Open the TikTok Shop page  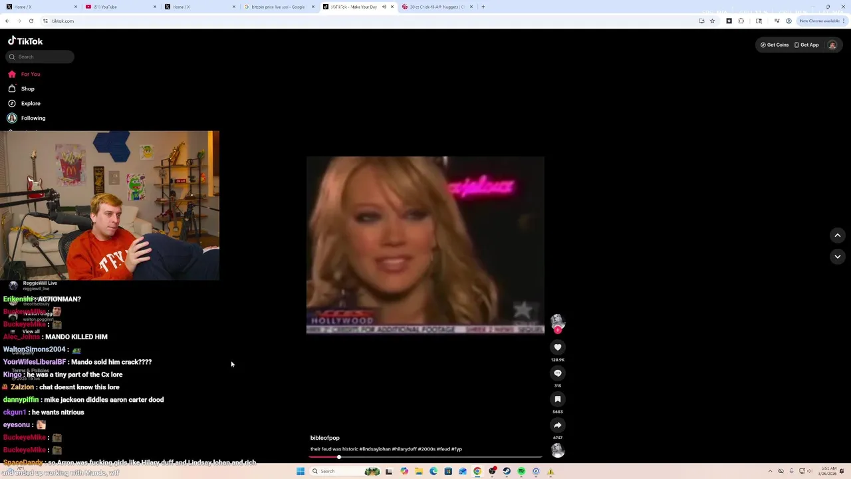(21, 88)
